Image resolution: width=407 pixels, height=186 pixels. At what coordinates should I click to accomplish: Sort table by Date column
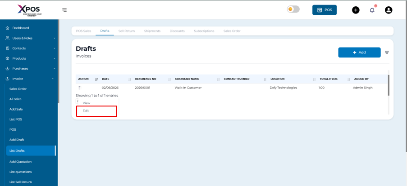[105, 79]
